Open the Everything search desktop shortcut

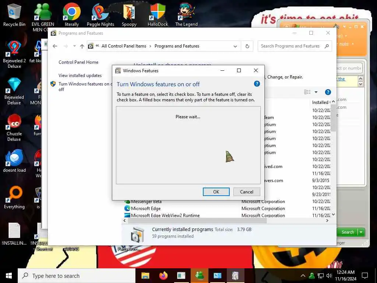(x=14, y=197)
